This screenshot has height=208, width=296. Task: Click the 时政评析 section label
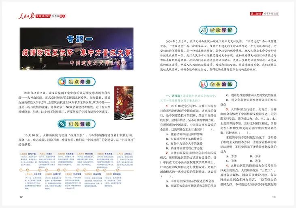[221, 30]
